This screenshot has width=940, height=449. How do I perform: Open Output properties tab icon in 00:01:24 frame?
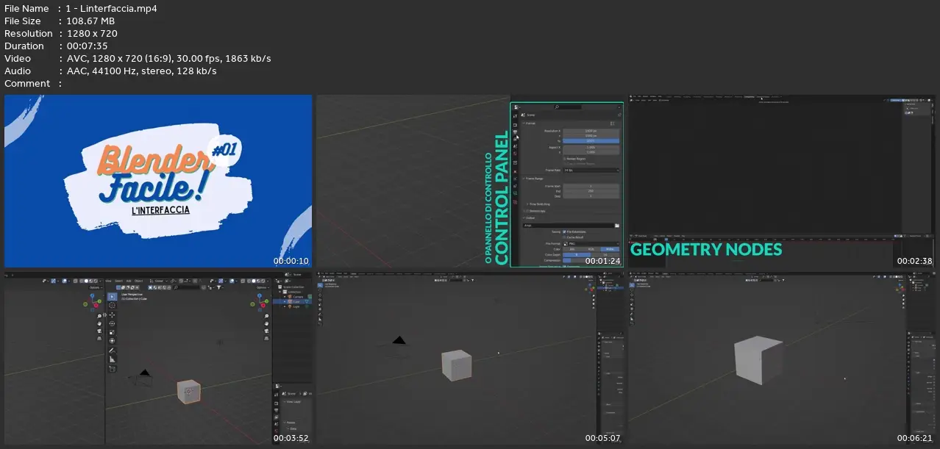click(515, 132)
